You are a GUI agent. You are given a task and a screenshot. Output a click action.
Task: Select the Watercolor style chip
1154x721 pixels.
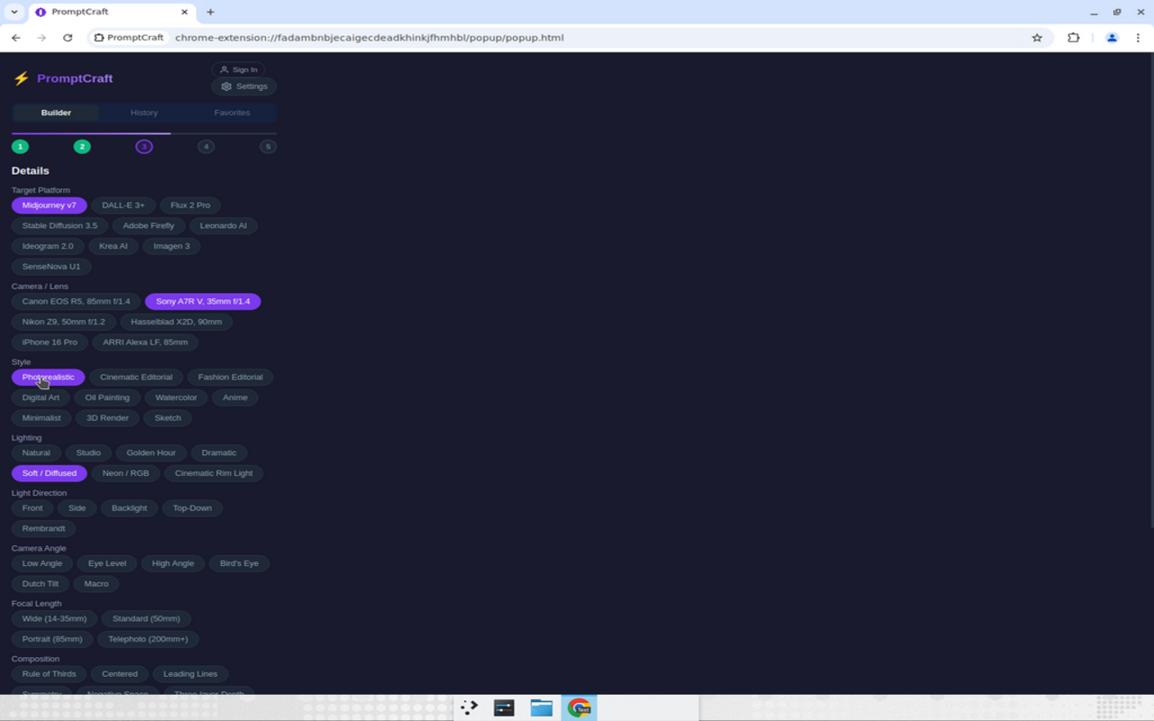(176, 397)
